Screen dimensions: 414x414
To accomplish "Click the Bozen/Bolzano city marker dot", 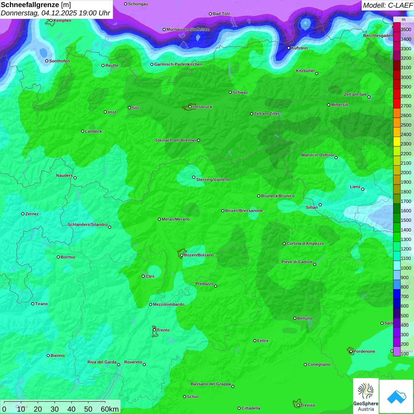I will 182,255.
